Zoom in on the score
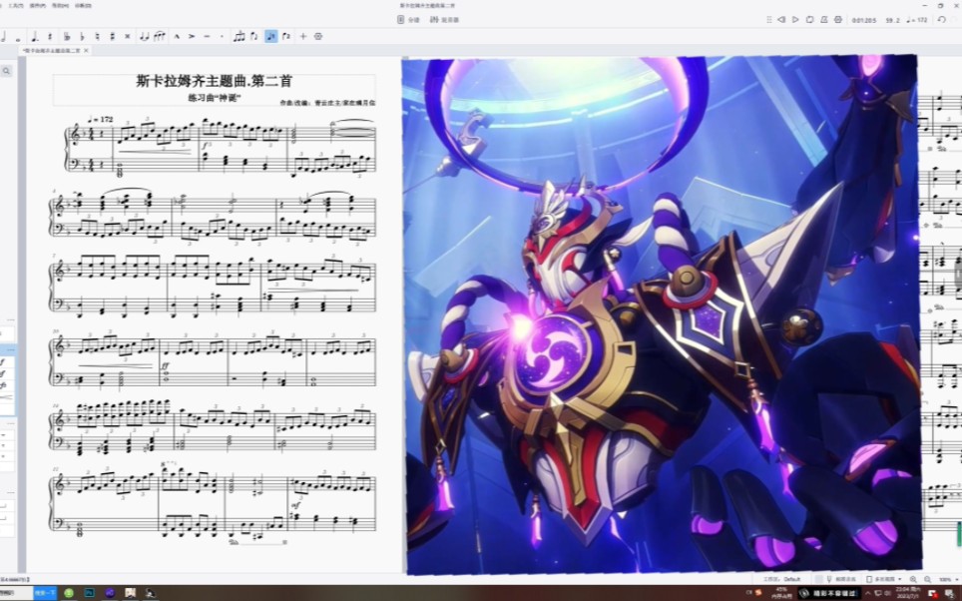Image resolution: width=962 pixels, height=601 pixels. pyautogui.click(x=913, y=579)
